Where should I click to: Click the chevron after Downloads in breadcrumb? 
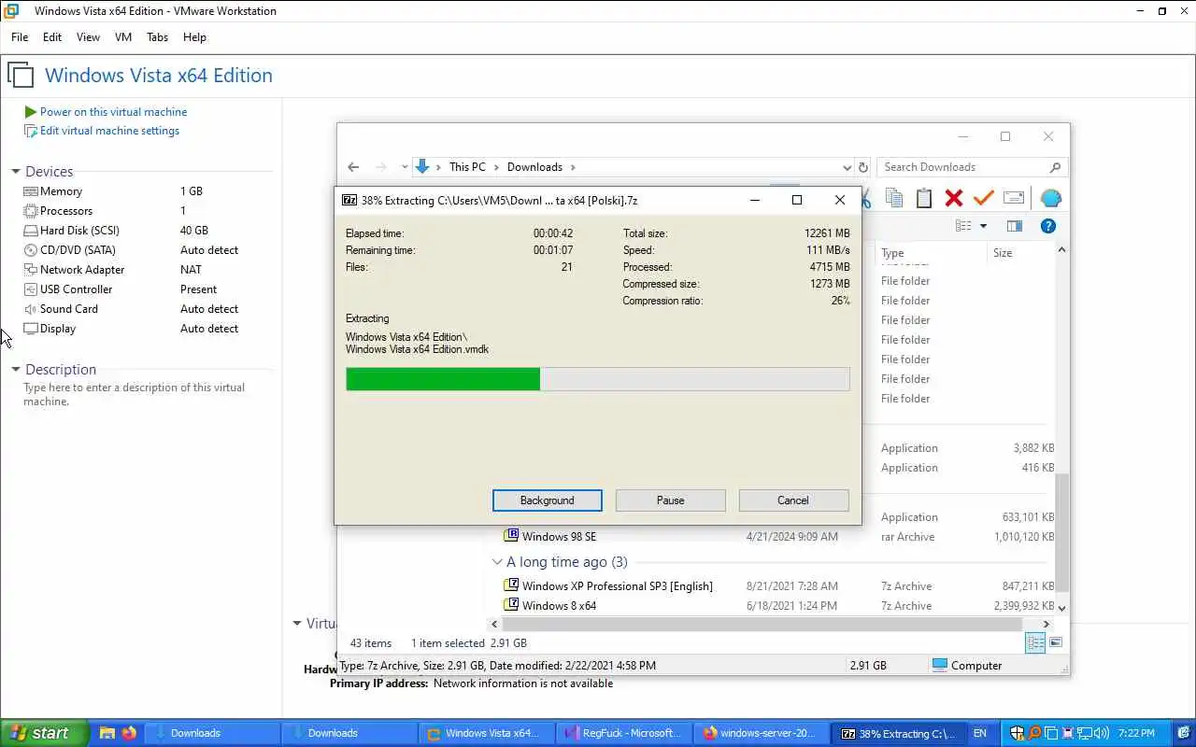(573, 167)
